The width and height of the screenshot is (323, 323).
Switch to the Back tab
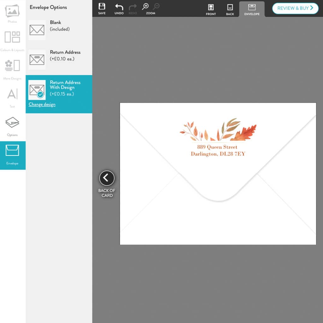pyautogui.click(x=230, y=9)
